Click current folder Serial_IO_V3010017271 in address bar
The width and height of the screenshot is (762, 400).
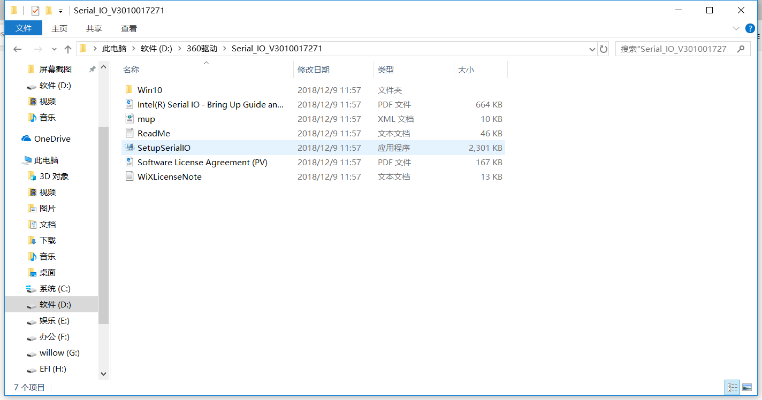coord(277,49)
